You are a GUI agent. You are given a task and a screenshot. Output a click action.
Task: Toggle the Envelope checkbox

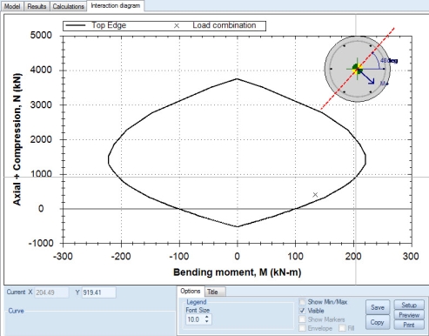[x=302, y=328]
